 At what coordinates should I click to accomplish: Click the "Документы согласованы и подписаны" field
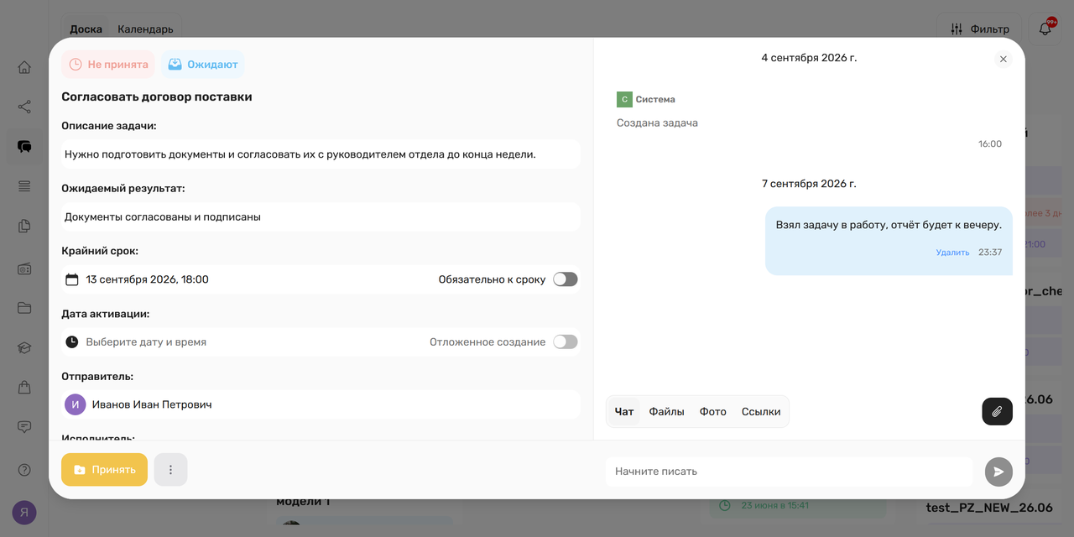click(x=321, y=216)
